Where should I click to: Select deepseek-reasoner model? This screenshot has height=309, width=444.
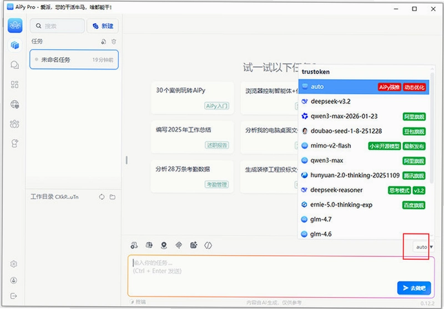pyautogui.click(x=364, y=190)
